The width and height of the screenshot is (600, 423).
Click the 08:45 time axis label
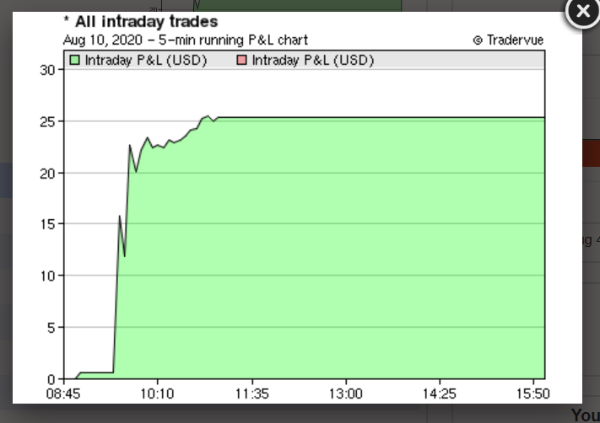click(62, 393)
